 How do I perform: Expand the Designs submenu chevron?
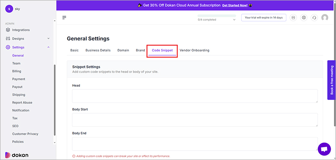click(x=48, y=38)
